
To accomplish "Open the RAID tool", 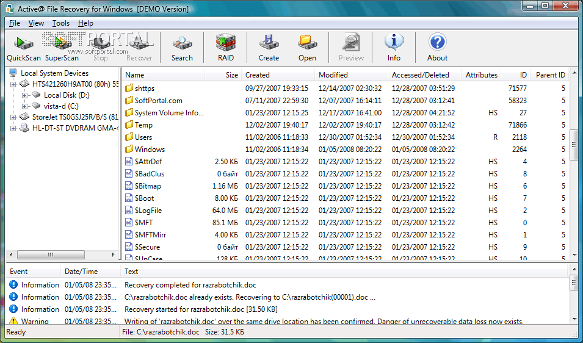I will (226, 48).
